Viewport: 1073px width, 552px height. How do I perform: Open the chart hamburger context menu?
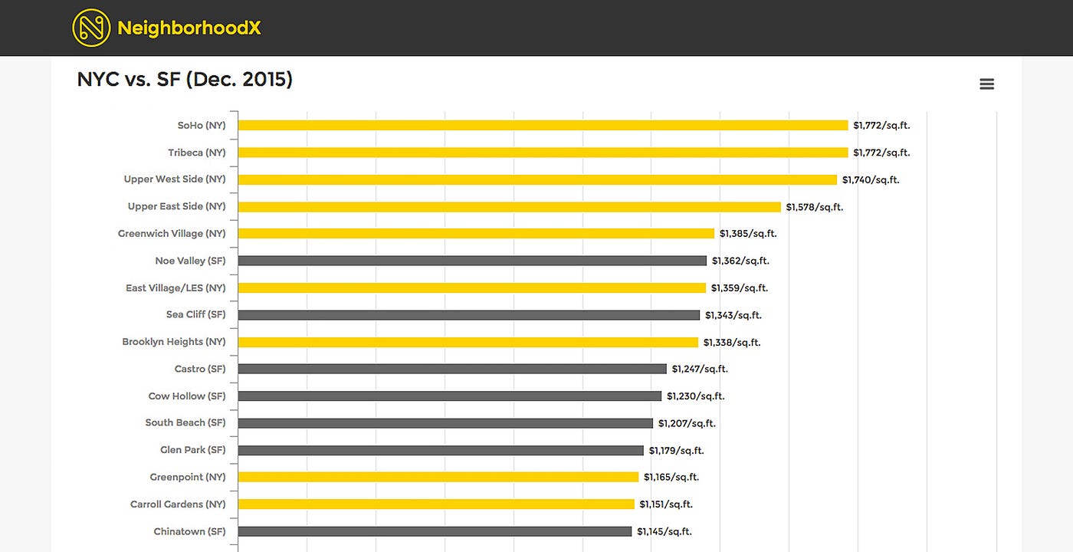pos(986,84)
